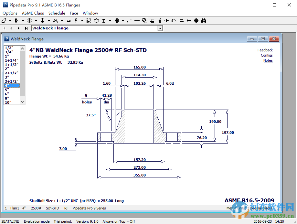Viewport: 297px width, 224px height.
Task: Open the Configs link
Action: pyautogui.click(x=266, y=55)
